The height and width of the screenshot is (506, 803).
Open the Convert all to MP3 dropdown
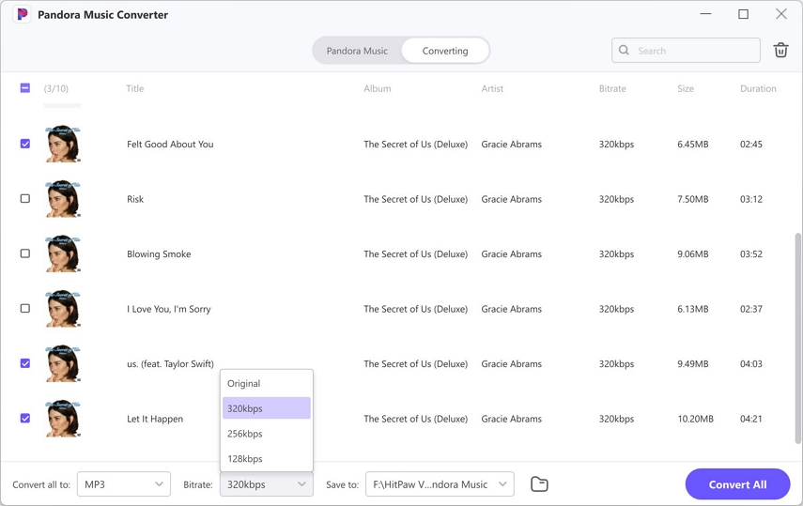(x=124, y=484)
